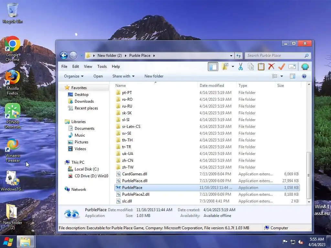This screenshot has width=331, height=248.
Task: Open the Tools menu
Action: pos(102,67)
